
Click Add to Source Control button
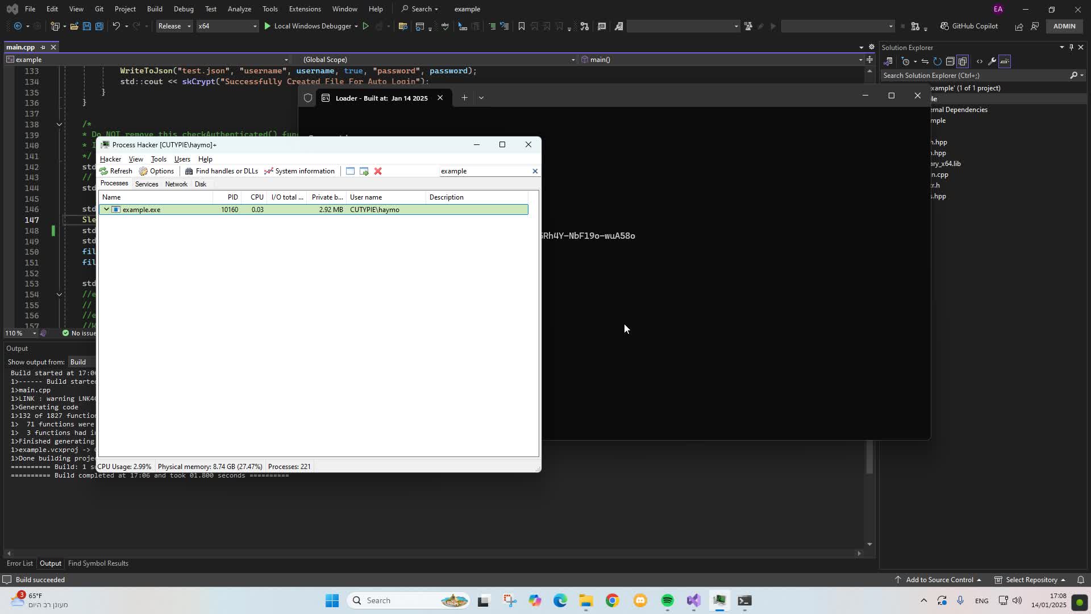pos(939,579)
